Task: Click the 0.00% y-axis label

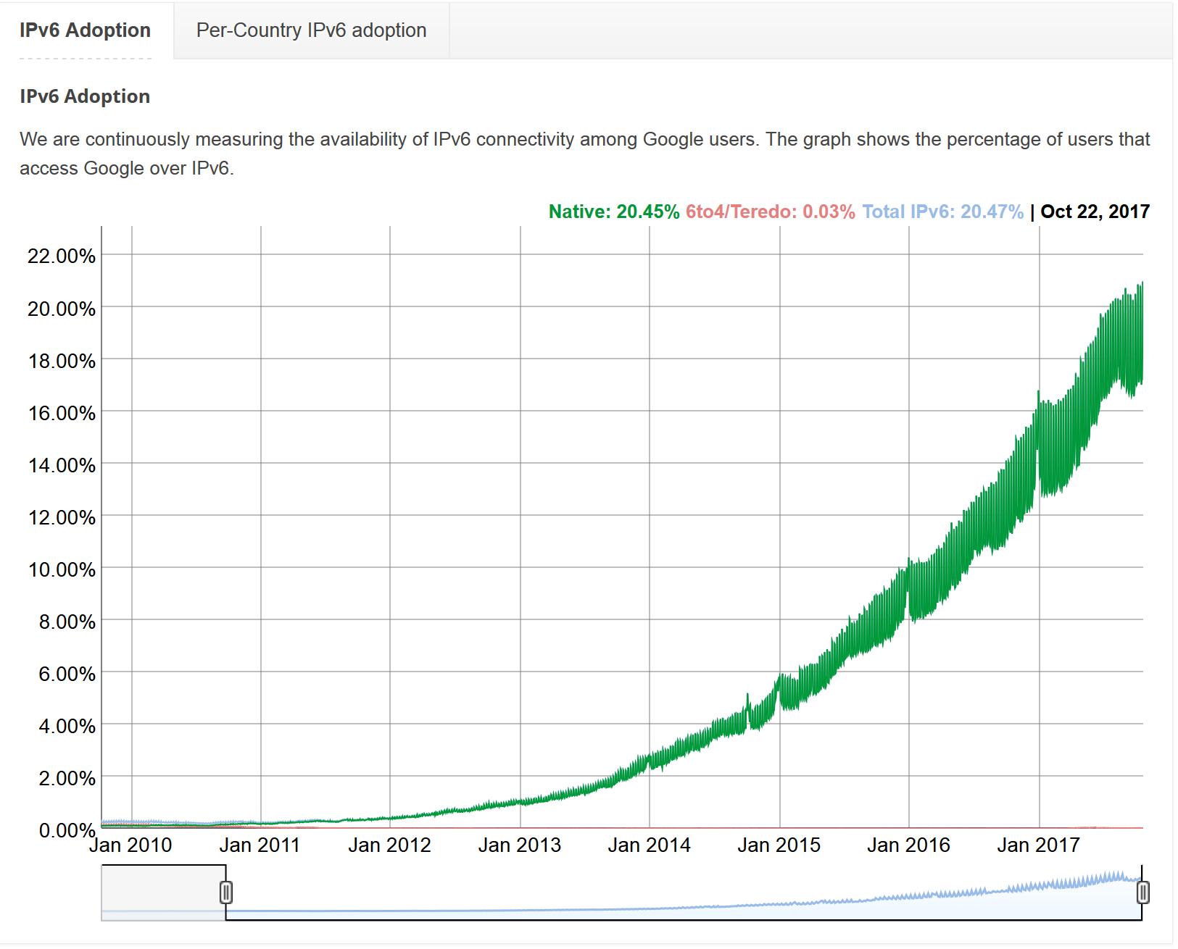Action: point(67,830)
